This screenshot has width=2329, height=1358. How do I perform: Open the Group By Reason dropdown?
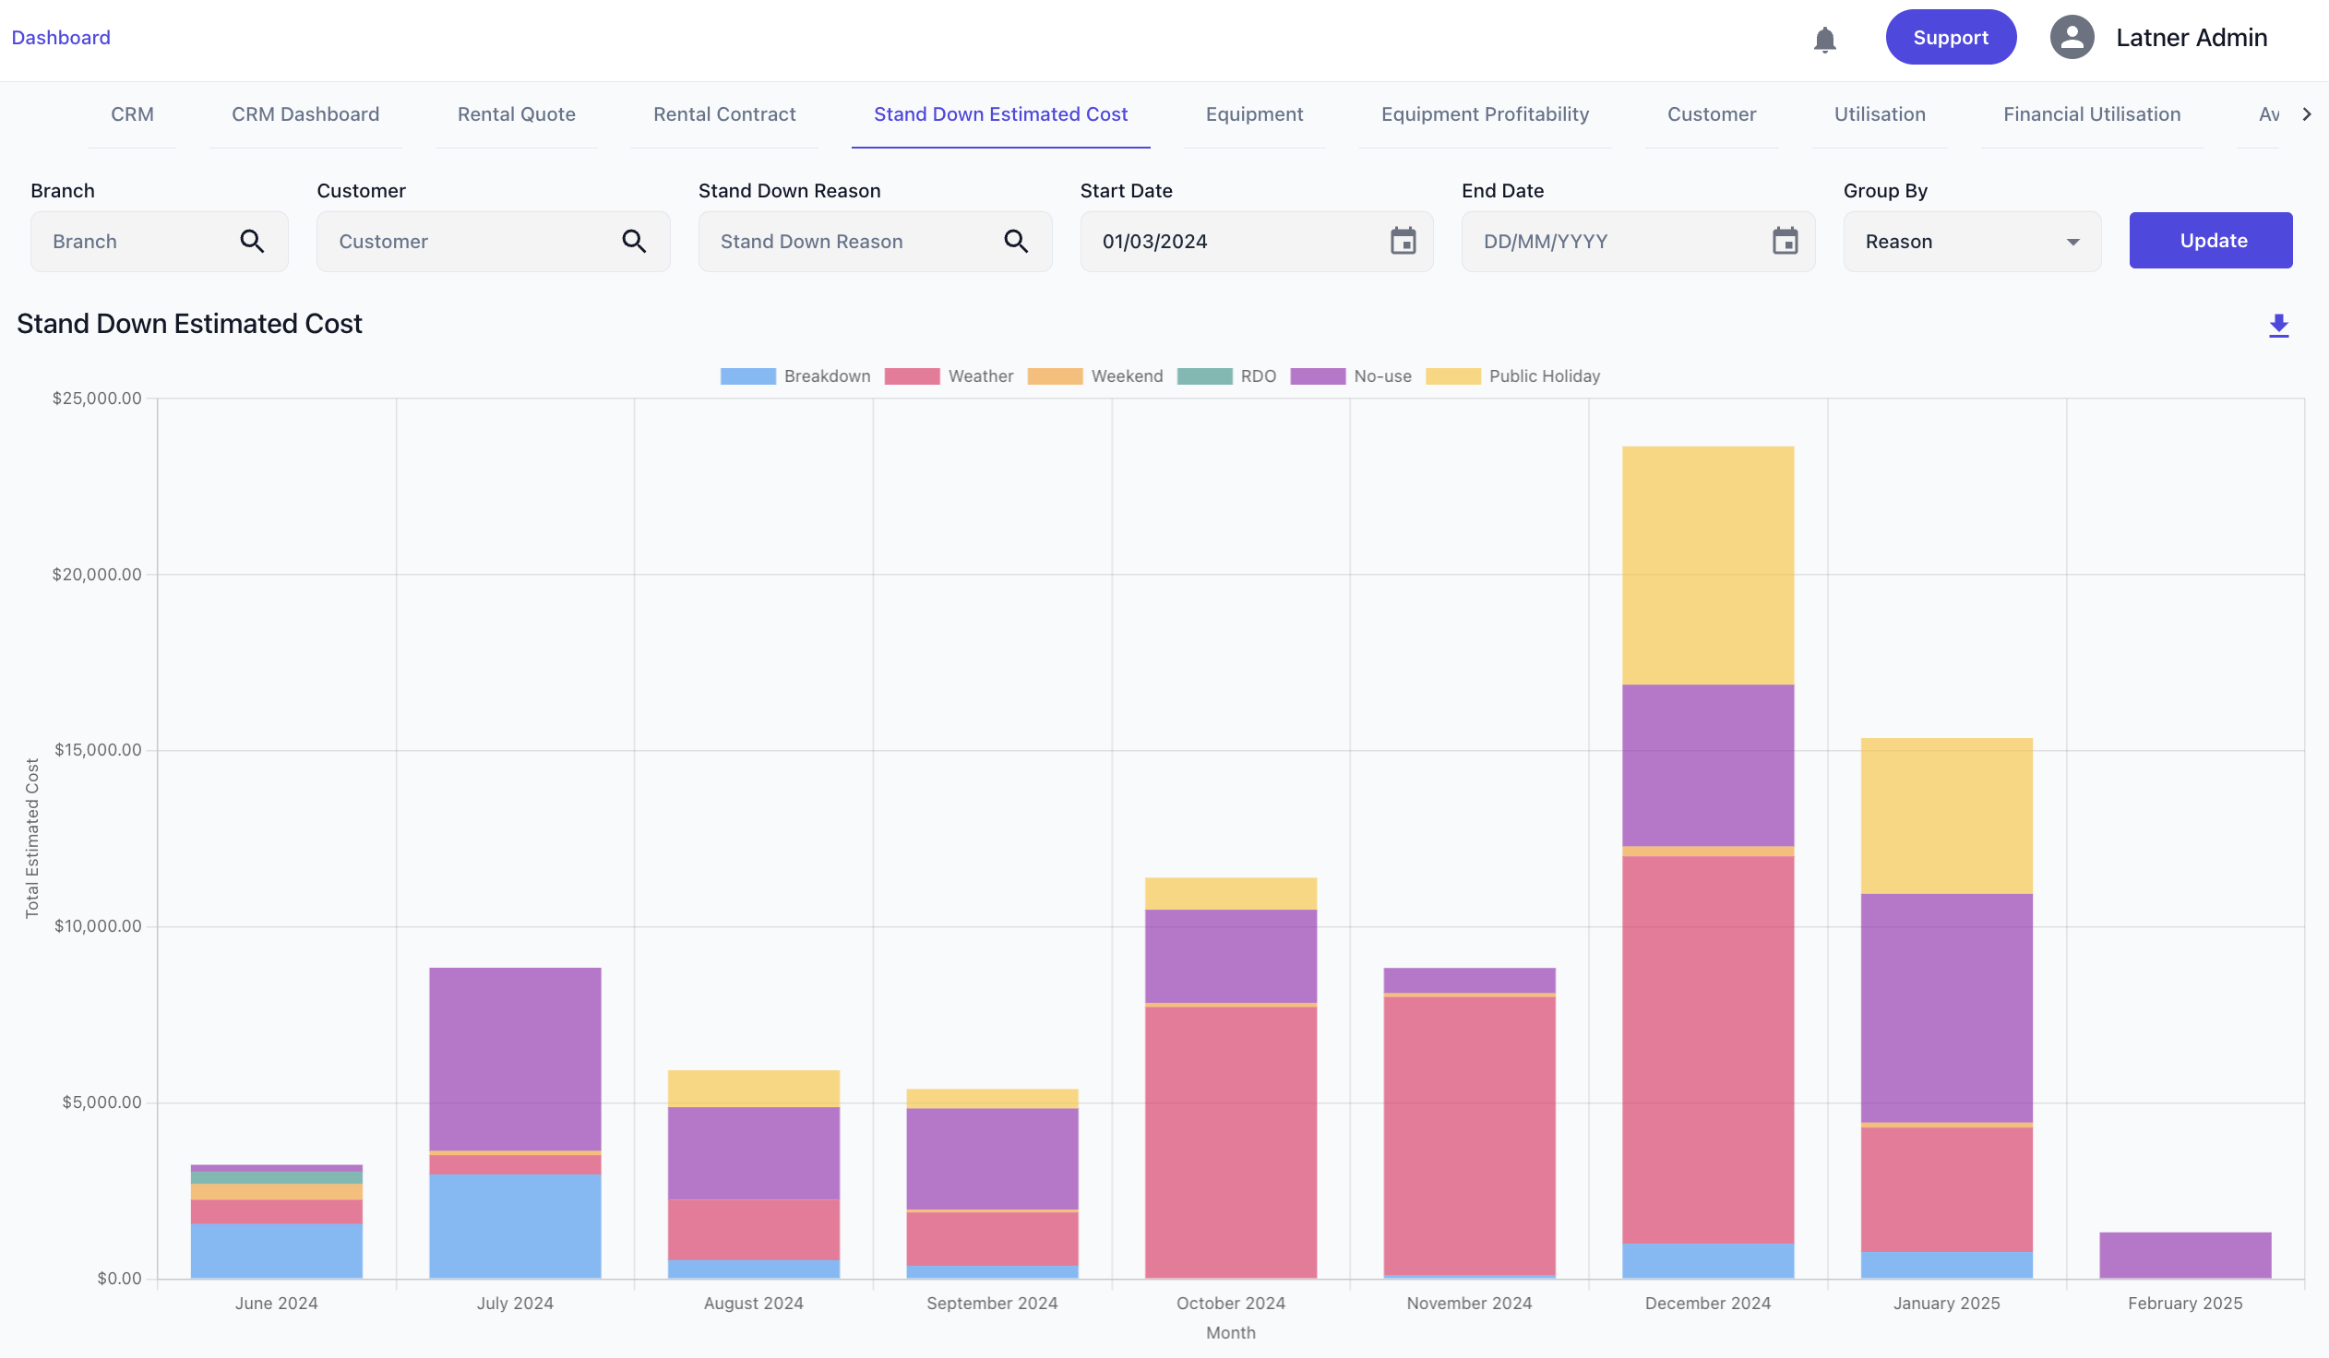pos(1971,241)
